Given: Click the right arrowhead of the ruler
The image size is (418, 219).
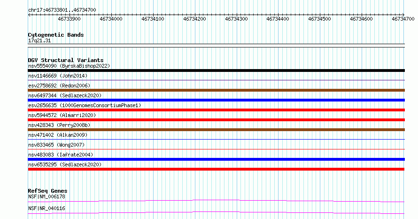Looking at the screenshot, I should coord(403,15).
